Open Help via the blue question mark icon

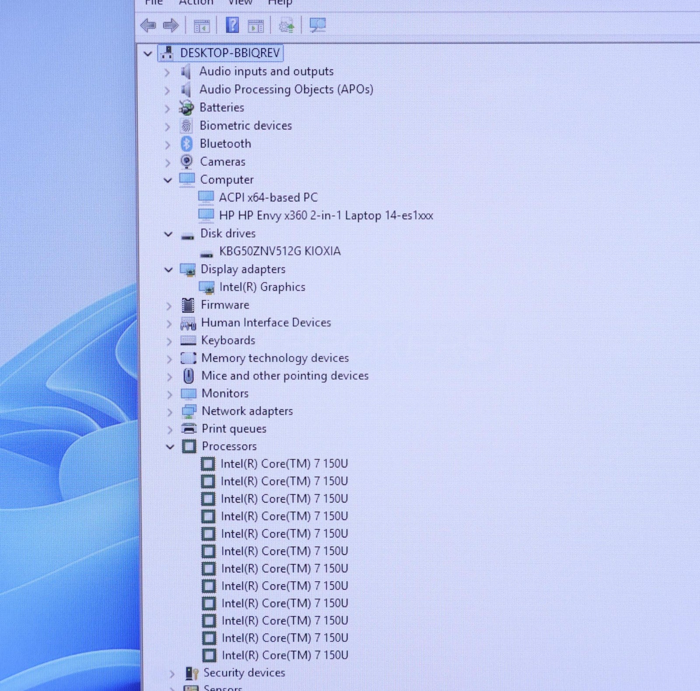[x=232, y=25]
